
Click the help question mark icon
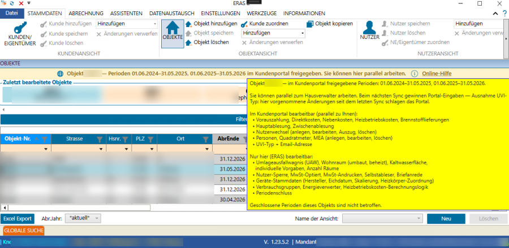504,14
